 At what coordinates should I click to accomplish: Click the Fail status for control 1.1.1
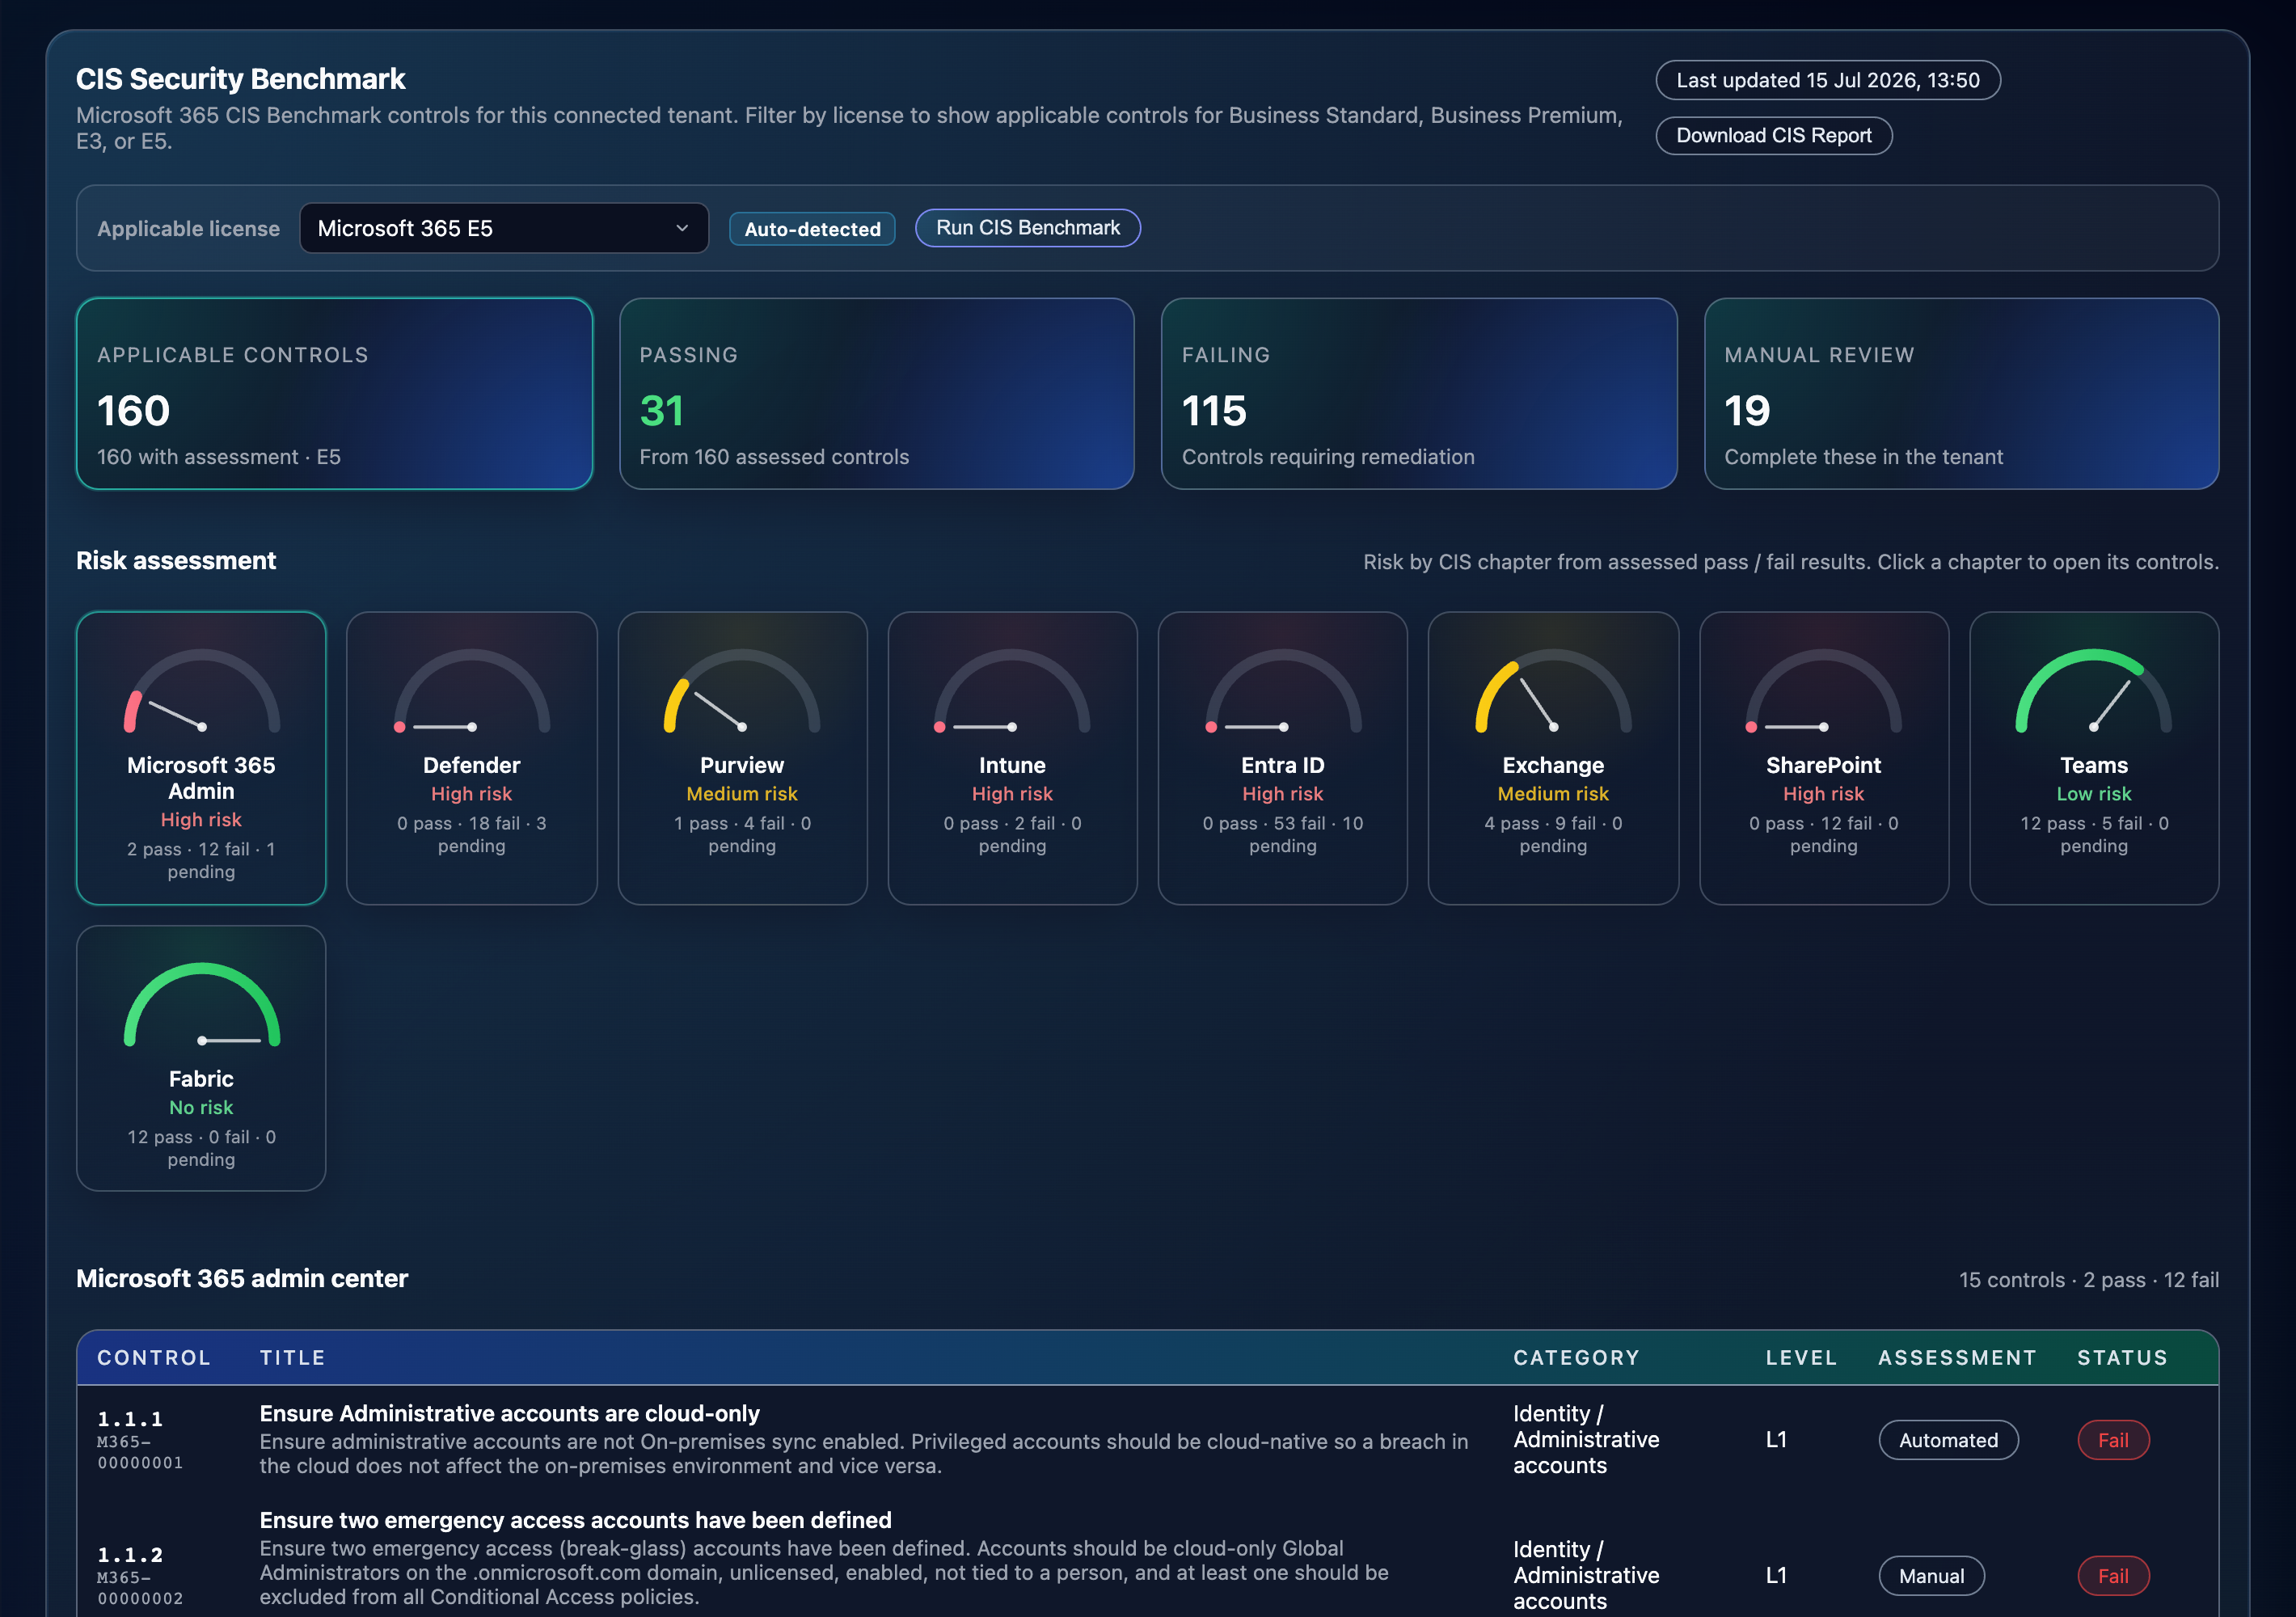[2113, 1440]
